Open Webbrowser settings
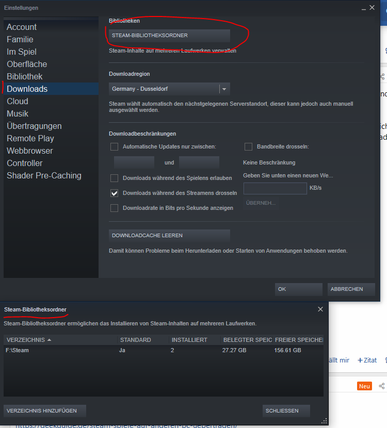The image size is (387, 428). pyautogui.click(x=51, y=151)
